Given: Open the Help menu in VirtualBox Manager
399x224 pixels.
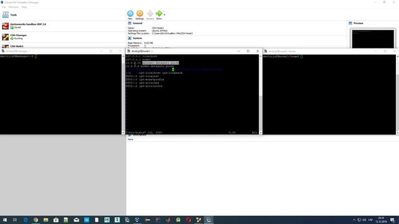Looking at the screenshot, I should [24, 7].
